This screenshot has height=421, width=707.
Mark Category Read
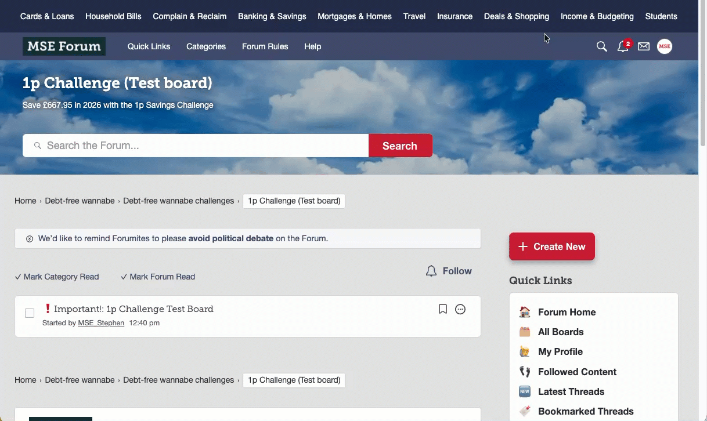pyautogui.click(x=57, y=277)
